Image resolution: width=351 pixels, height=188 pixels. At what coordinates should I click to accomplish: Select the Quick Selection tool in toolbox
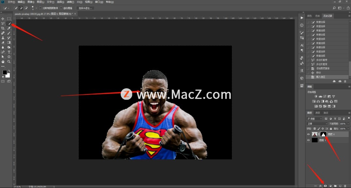(9, 23)
